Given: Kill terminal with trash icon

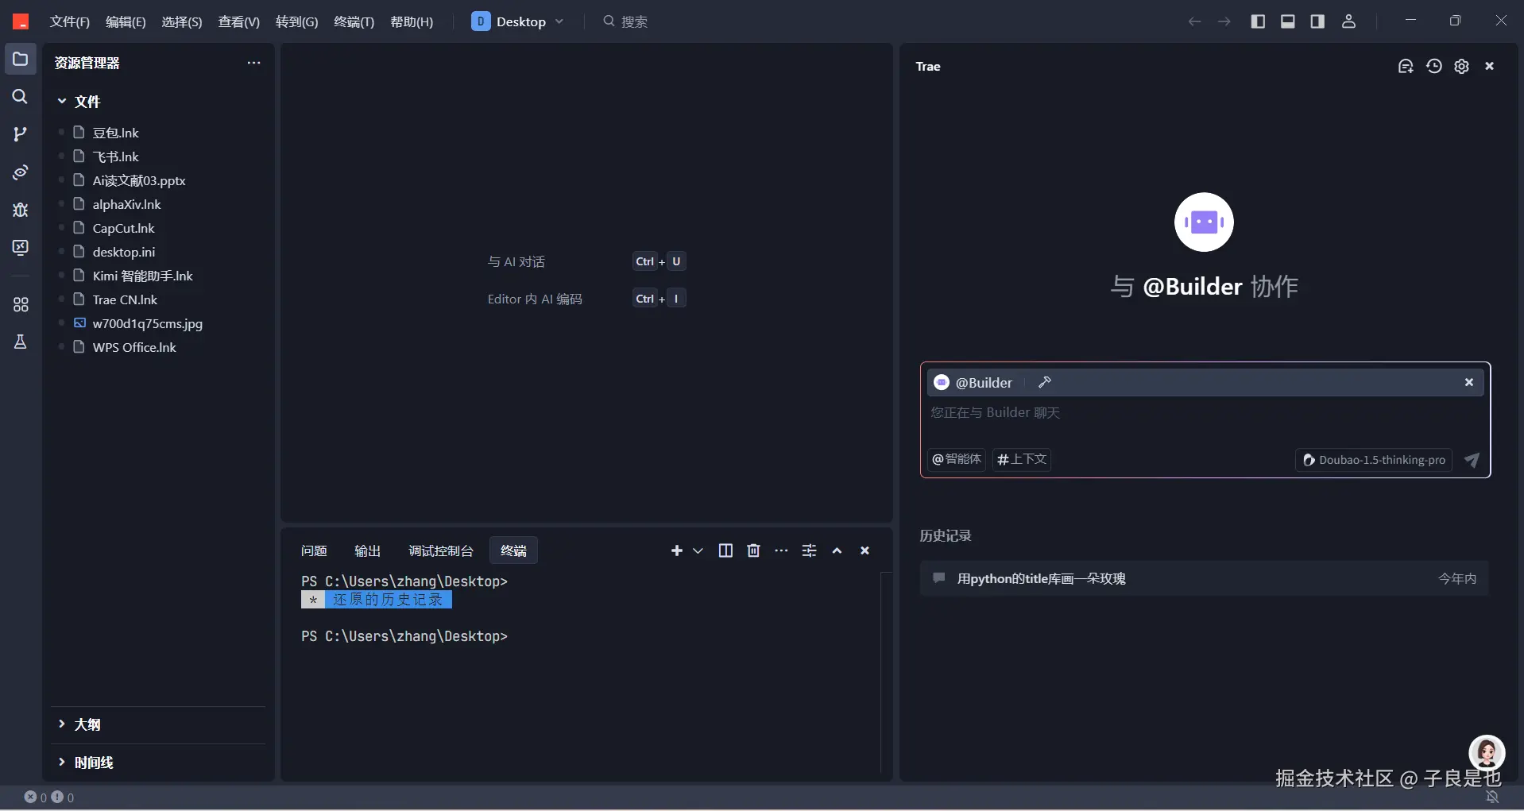Looking at the screenshot, I should (754, 550).
